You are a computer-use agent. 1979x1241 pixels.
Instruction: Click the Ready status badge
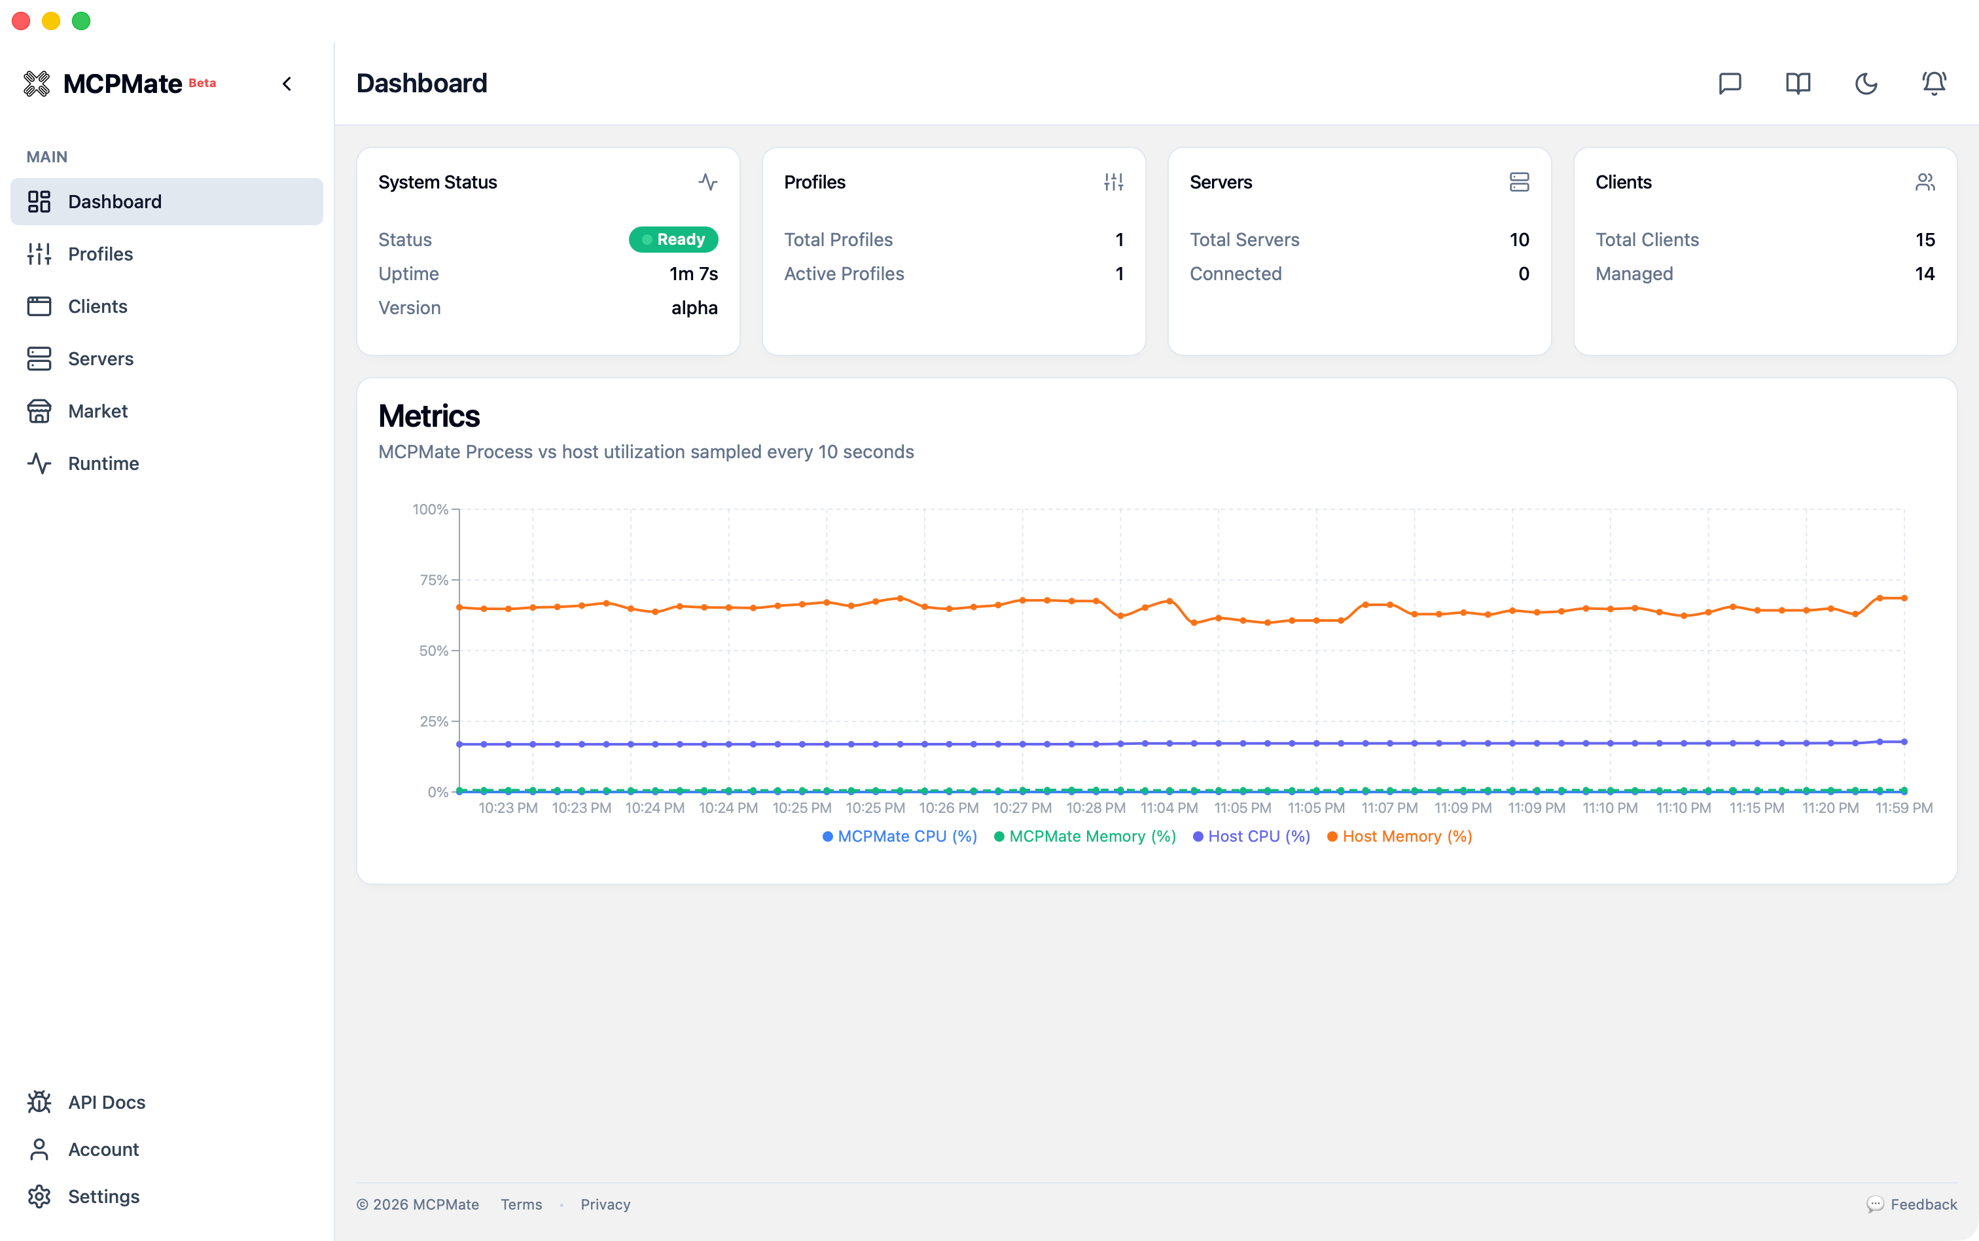672,239
